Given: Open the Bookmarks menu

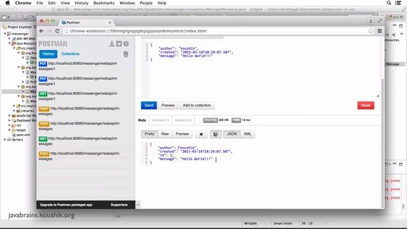Looking at the screenshot, I should [x=104, y=3].
